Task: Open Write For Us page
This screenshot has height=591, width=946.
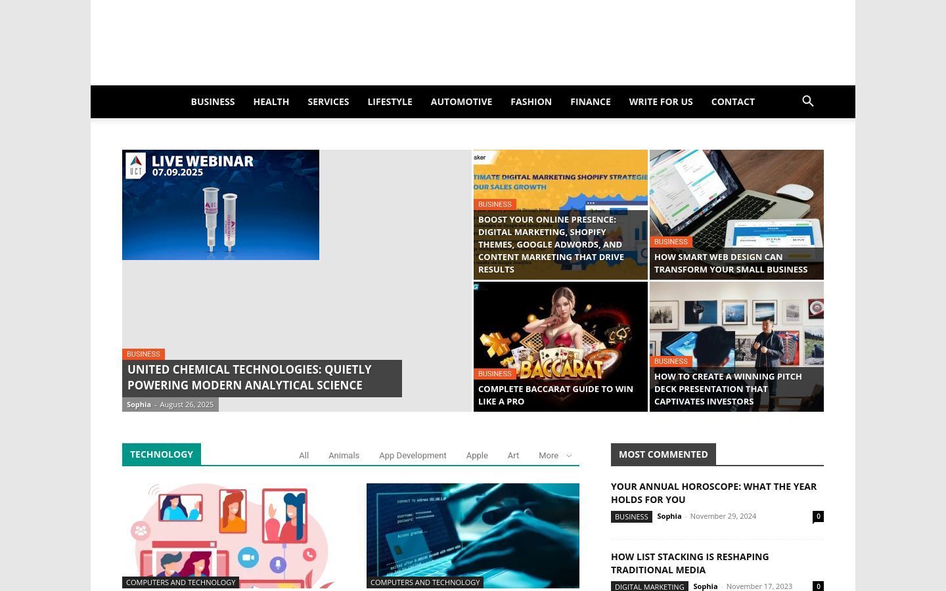Action: point(661,102)
